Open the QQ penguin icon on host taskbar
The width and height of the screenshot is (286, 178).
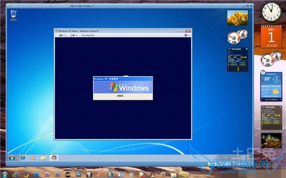tap(152, 175)
